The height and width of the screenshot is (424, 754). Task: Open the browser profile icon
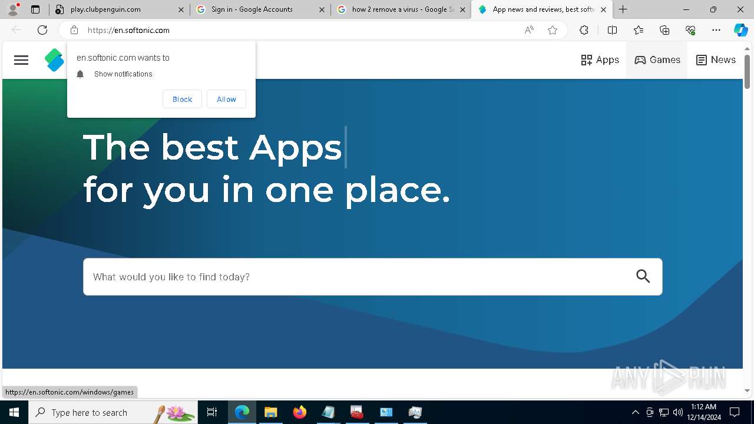pos(13,9)
